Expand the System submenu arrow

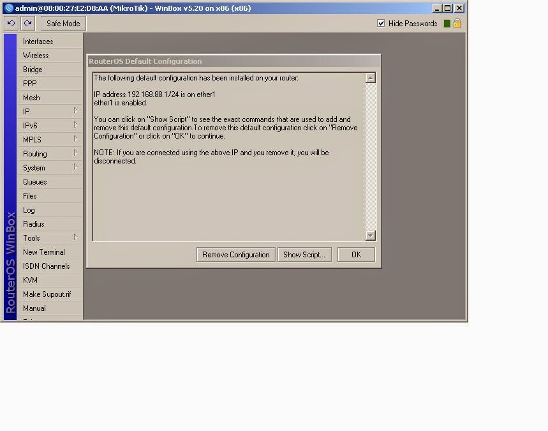point(75,167)
